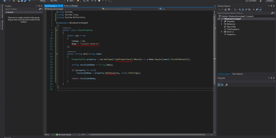Toggle the Preview Selected Items button
Viewport: 276px width, 138px height.
click(260, 9)
